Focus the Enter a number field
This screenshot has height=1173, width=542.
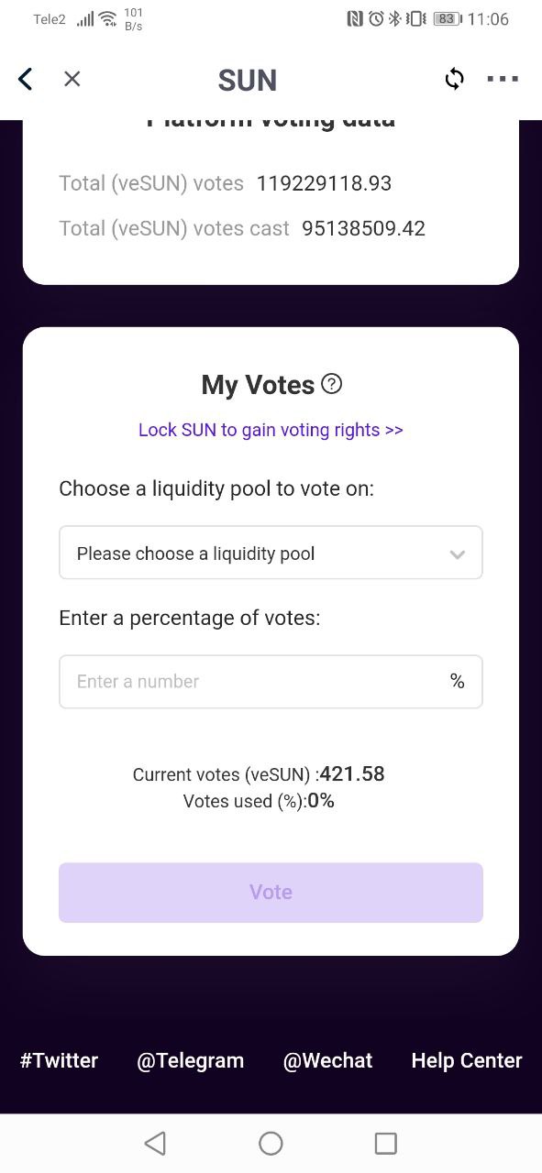[271, 681]
